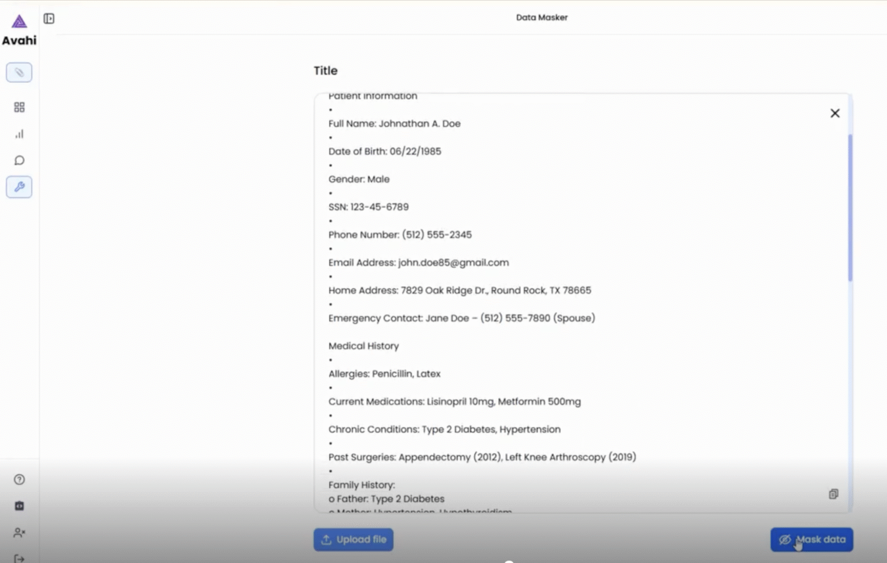Copy text using the clipboard icon

[x=833, y=494]
